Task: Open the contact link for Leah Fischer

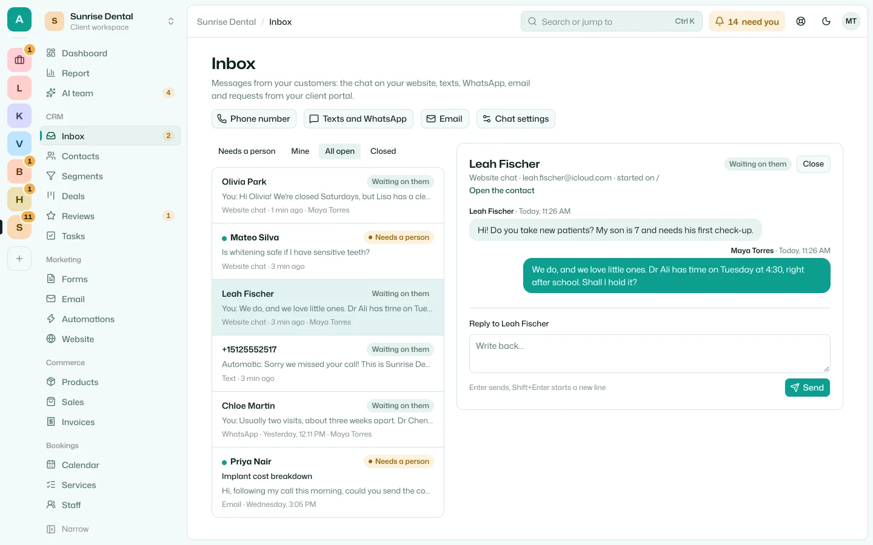Action: 501,191
